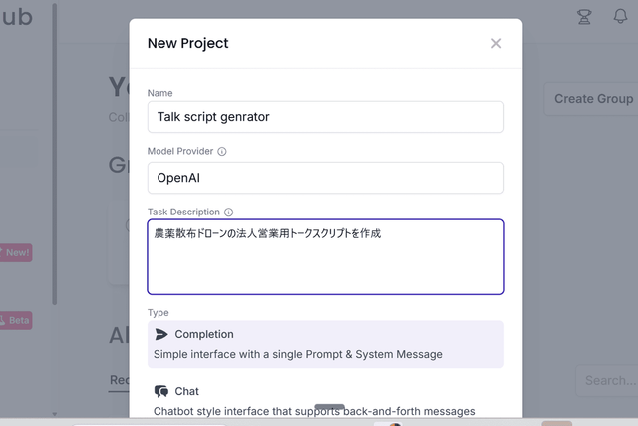
Task: Click the Create Group button
Action: click(592, 99)
